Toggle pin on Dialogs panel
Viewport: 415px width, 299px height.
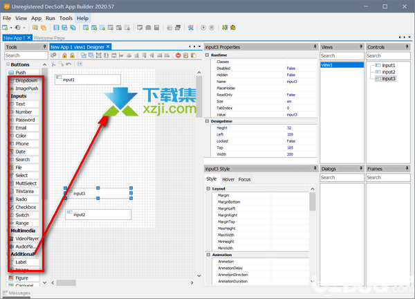click(361, 168)
